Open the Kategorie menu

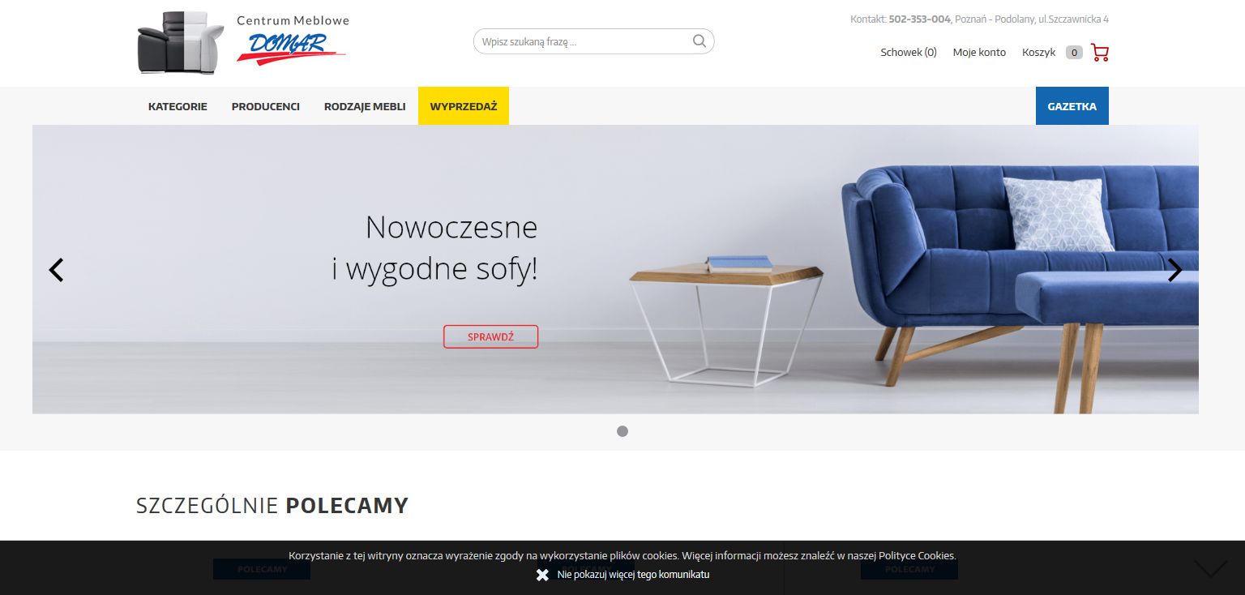(178, 106)
